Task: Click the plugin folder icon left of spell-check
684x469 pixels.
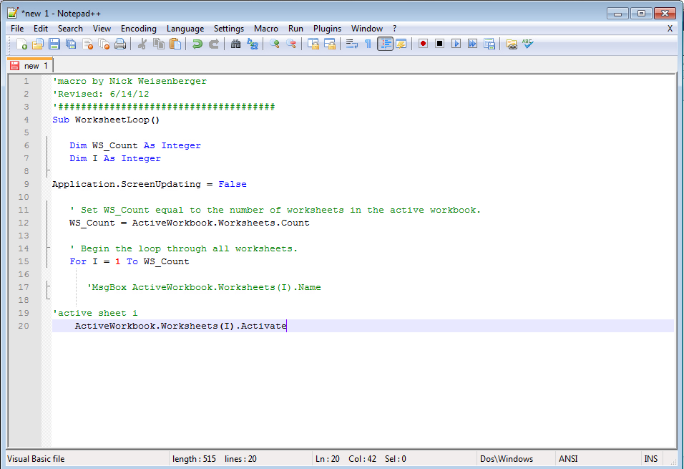Action: click(x=512, y=44)
